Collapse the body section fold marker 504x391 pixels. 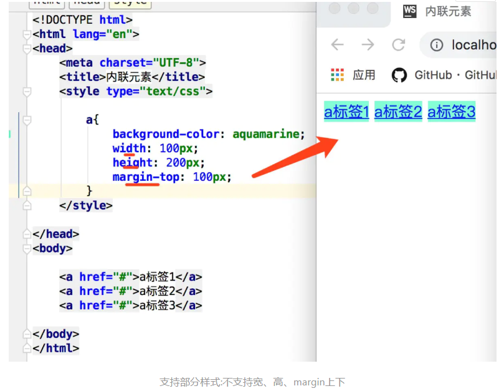(26, 248)
